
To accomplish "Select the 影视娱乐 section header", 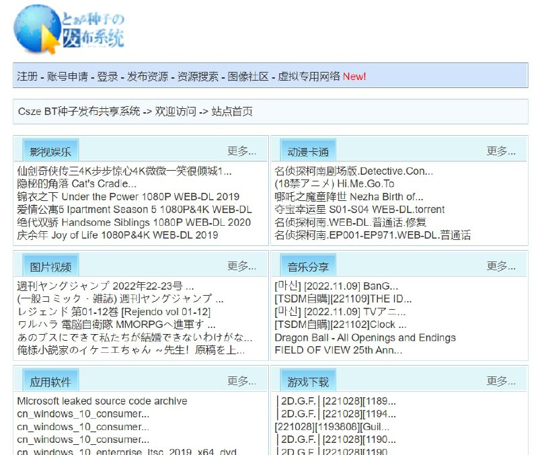I will click(49, 149).
